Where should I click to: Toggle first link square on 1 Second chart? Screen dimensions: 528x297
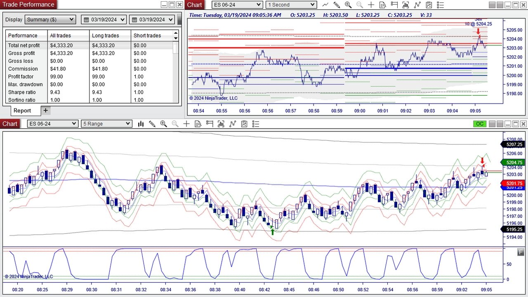492,5
